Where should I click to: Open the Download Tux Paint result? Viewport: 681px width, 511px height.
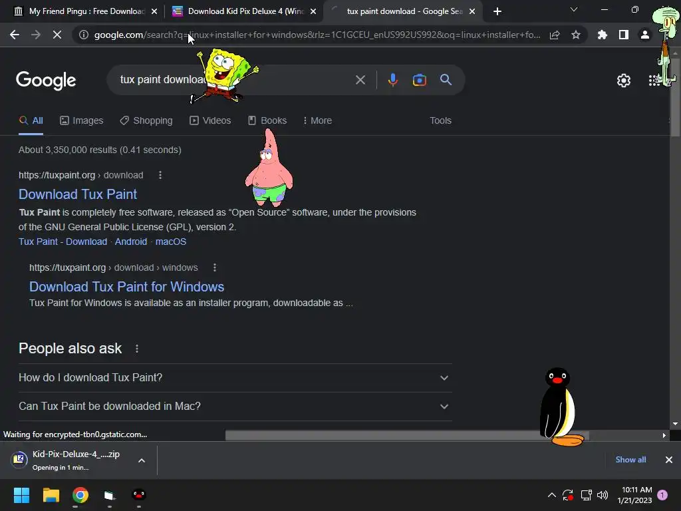click(x=78, y=194)
